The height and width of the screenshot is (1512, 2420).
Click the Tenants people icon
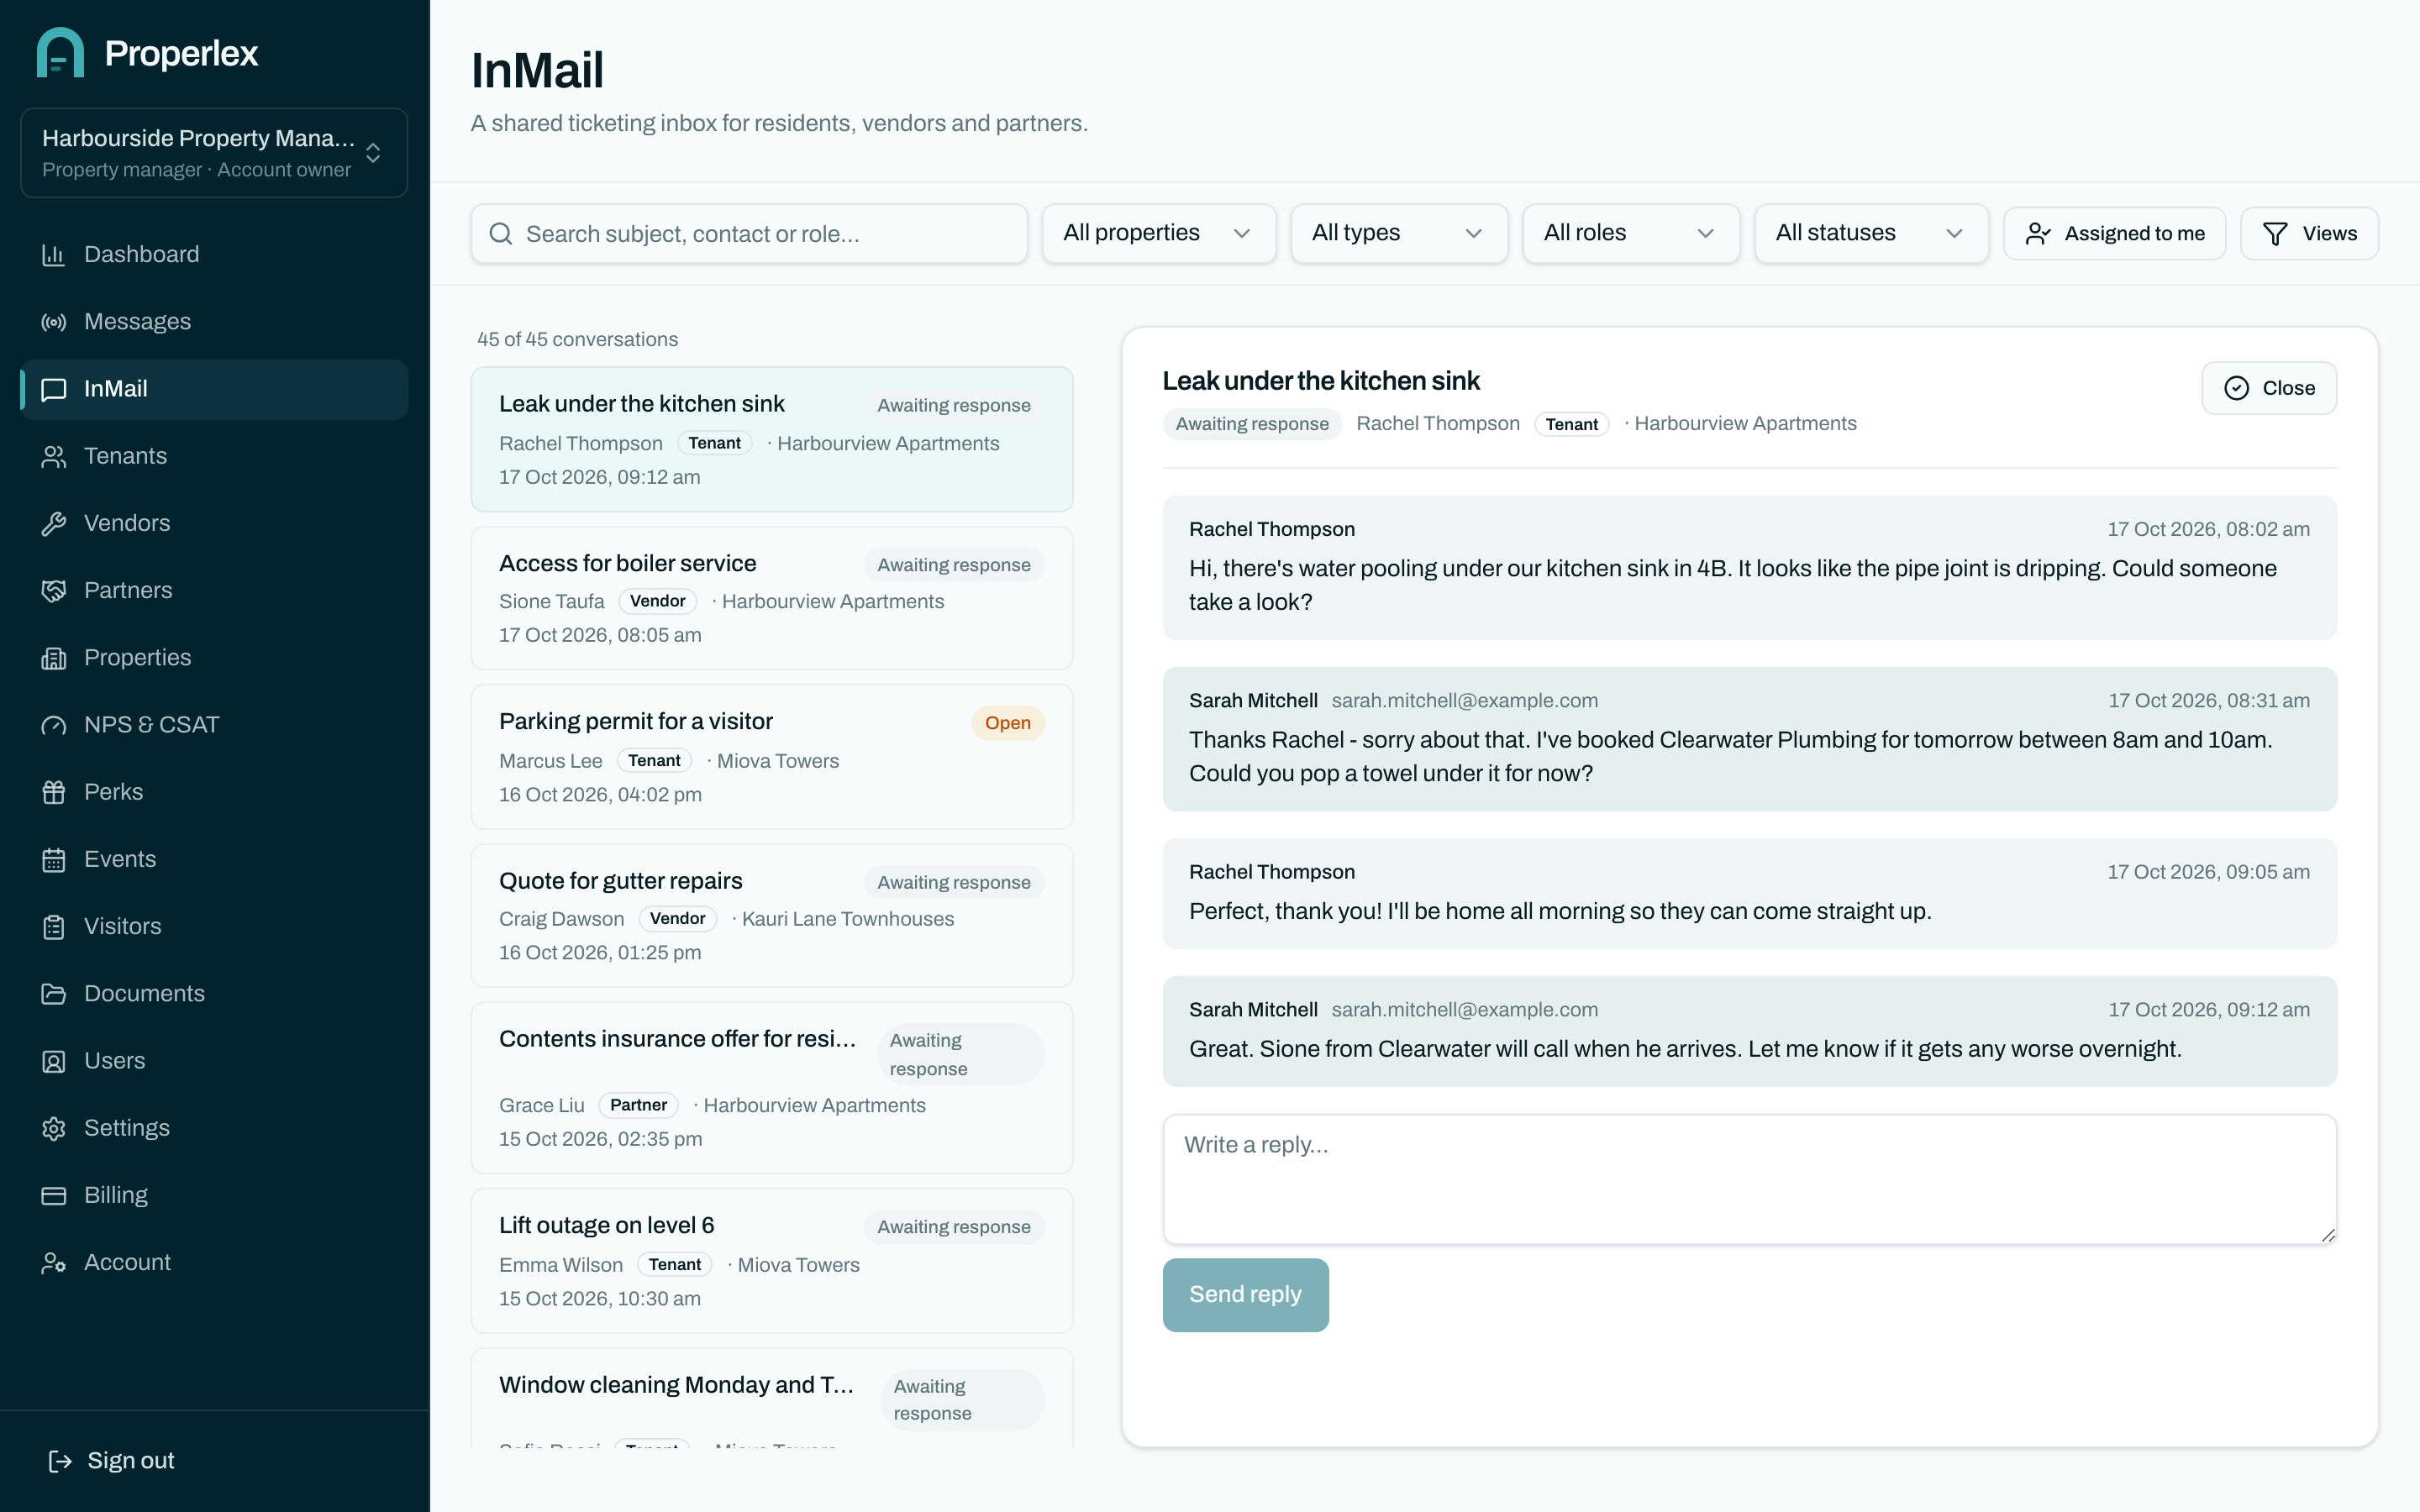53,456
